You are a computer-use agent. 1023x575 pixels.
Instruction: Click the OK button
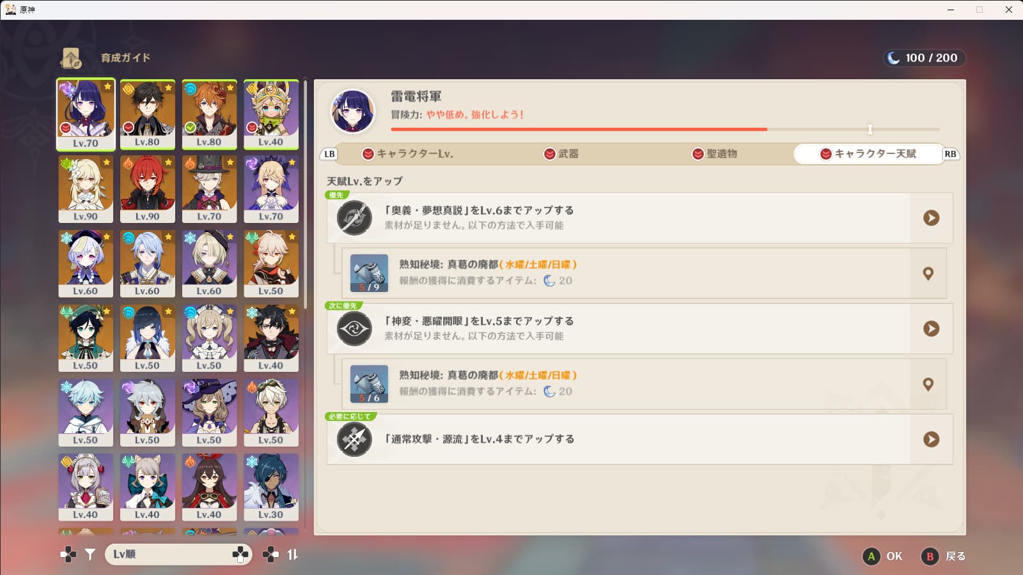pos(883,556)
